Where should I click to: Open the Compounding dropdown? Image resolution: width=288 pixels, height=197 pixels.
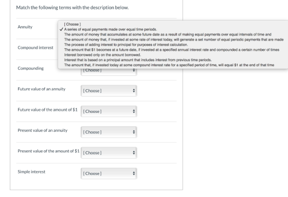(109, 72)
